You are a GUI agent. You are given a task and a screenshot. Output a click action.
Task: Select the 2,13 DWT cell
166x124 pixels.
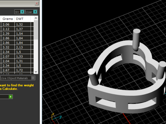tap(22, 47)
